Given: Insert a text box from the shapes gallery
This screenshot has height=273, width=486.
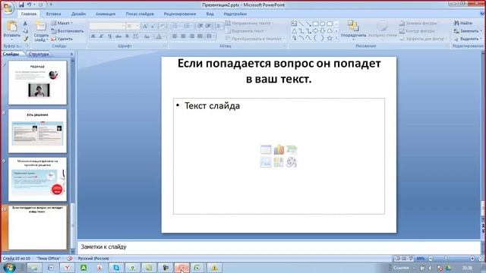Looking at the screenshot, I should (x=294, y=24).
